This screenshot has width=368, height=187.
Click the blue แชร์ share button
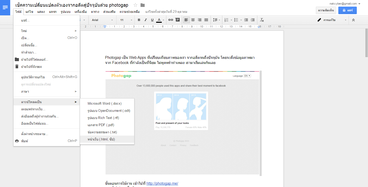pos(347,10)
